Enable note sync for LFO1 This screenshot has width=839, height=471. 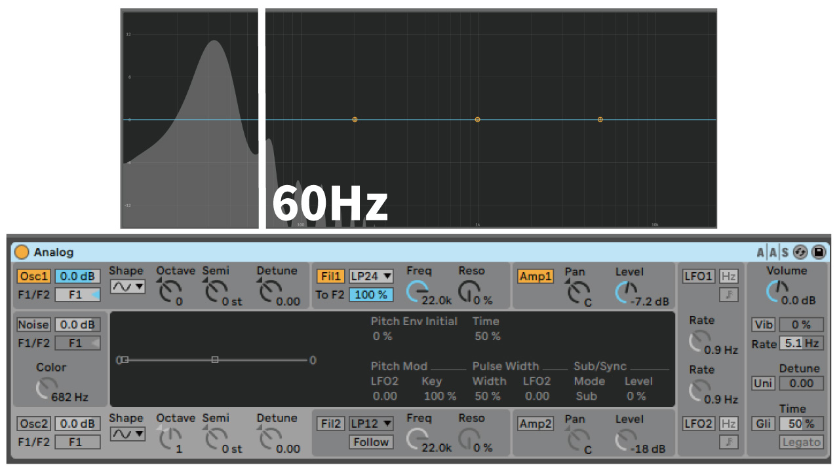click(x=730, y=294)
